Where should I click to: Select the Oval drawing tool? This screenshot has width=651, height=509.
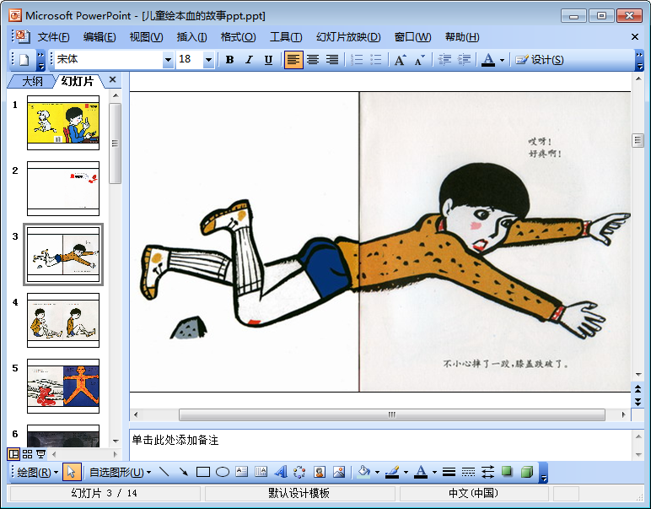[223, 472]
